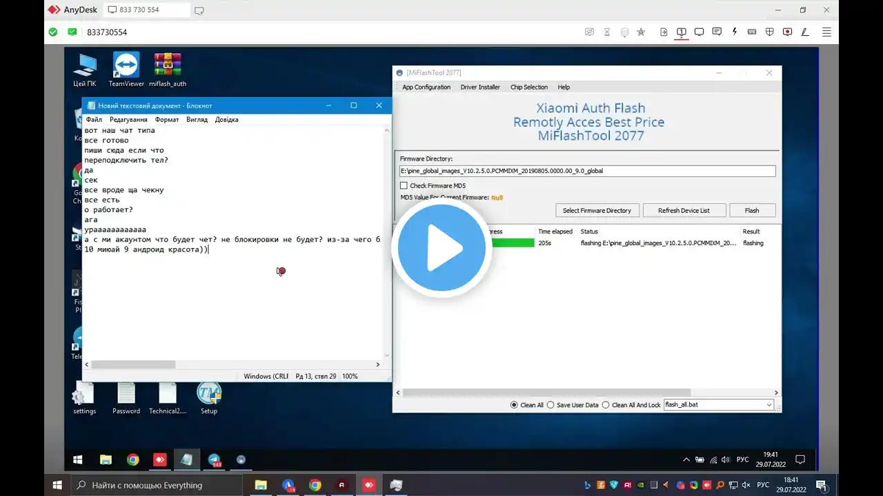Open Driver Installer menu in MiFlashTool

pos(480,87)
